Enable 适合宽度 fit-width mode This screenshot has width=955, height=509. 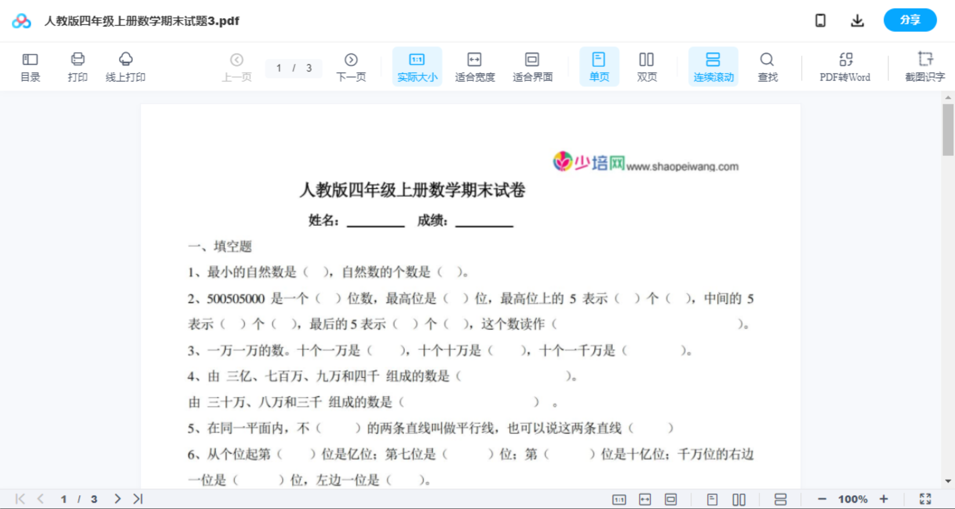(x=475, y=66)
